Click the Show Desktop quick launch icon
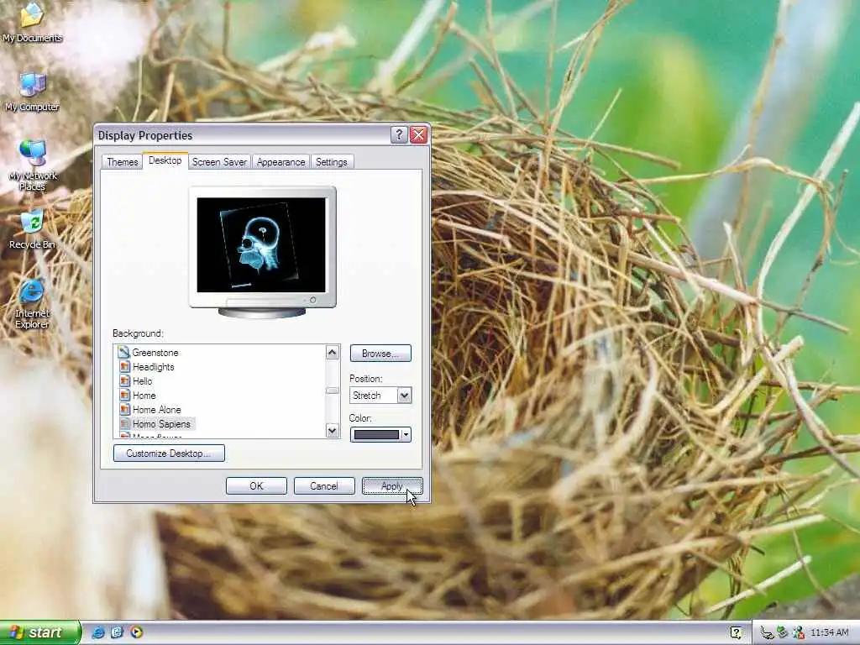860x645 pixels. [117, 632]
